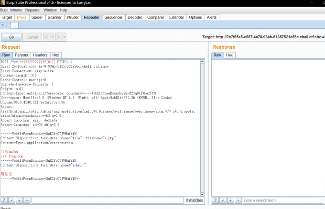Switch Request view to Headers
The image size is (325, 209).
[x=40, y=55]
